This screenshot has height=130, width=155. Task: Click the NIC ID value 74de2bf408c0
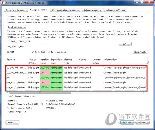[53, 104]
